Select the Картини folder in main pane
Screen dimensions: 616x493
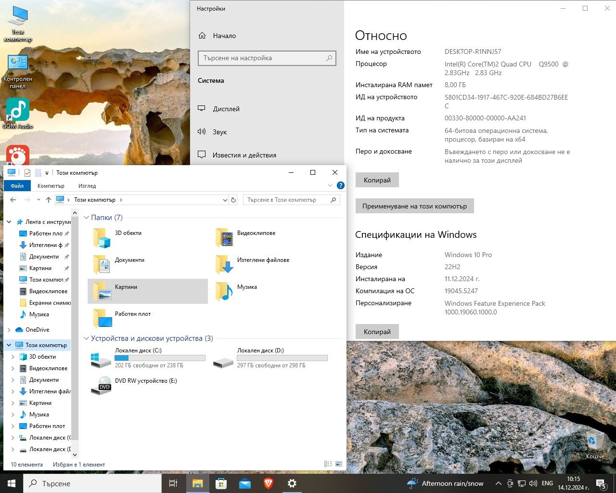pos(148,291)
